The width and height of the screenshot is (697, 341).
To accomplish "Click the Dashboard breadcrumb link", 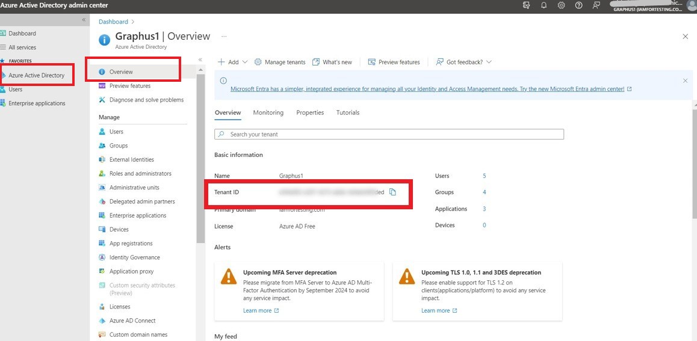I will point(113,22).
